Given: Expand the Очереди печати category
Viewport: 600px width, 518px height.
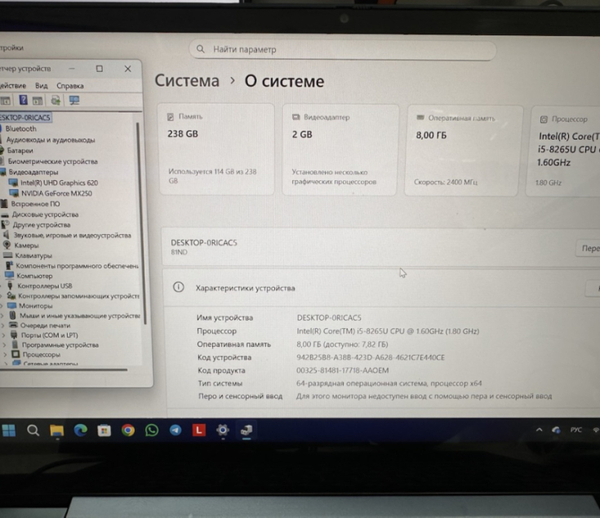Looking at the screenshot, I should point(4,325).
